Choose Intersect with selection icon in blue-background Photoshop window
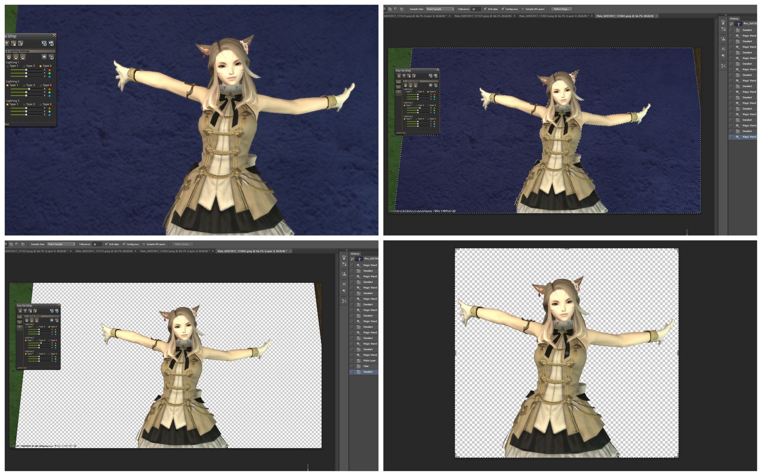The width and height of the screenshot is (762, 476). [402, 9]
